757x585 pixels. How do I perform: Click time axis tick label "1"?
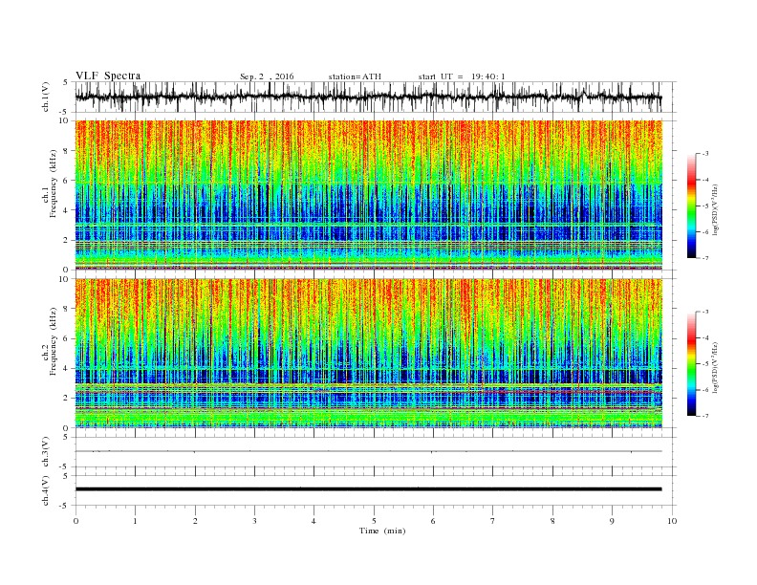[x=135, y=521]
